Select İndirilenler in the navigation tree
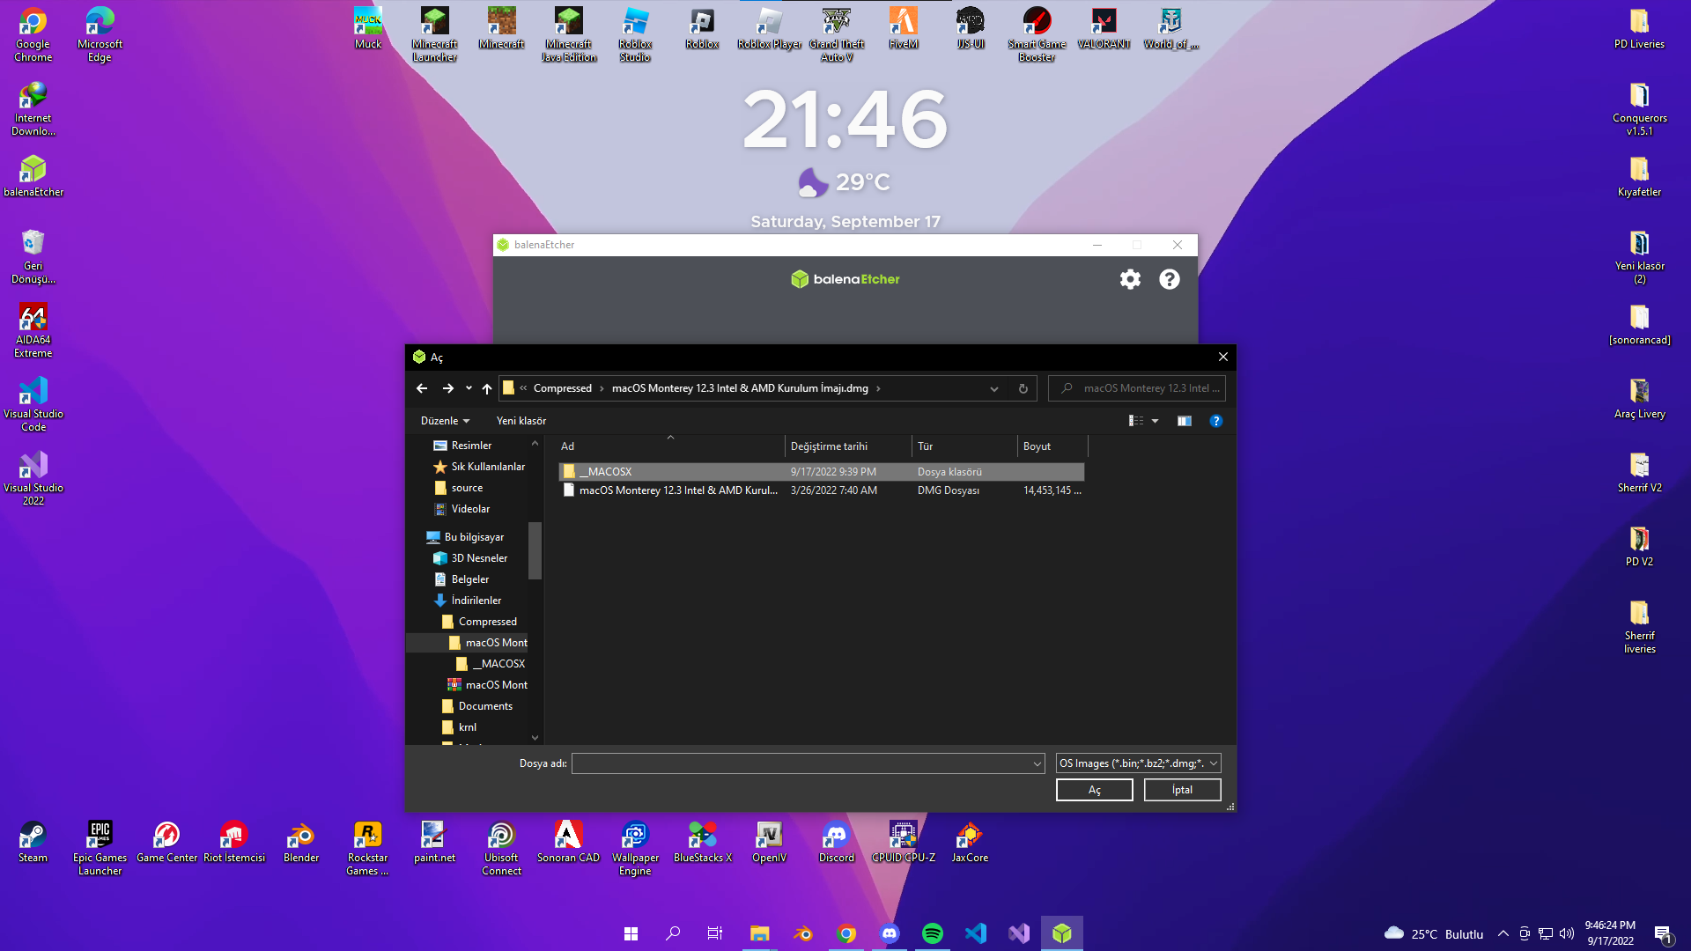The image size is (1691, 951). 476,601
